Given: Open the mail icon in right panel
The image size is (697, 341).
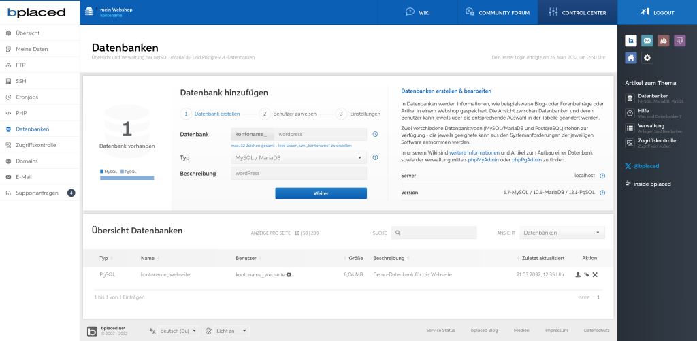Looking at the screenshot, I should click(x=647, y=41).
